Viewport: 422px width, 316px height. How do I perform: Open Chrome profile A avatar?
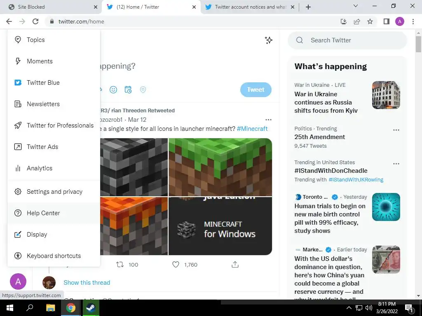400,21
